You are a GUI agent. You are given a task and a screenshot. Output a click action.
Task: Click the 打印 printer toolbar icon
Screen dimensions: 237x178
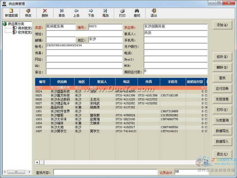122,13
